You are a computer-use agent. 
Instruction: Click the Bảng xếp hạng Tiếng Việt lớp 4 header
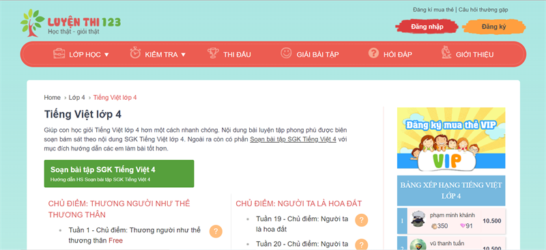coord(451,191)
